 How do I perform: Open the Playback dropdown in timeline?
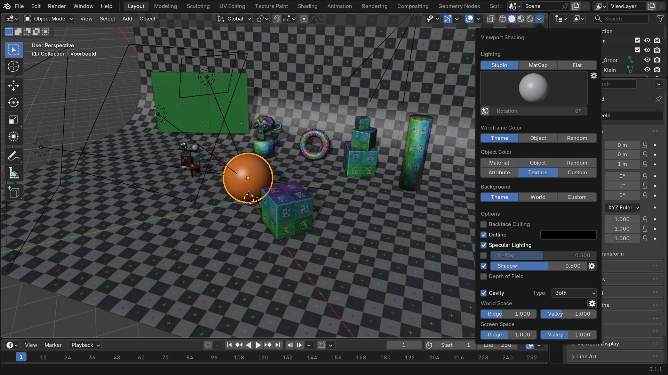[85, 345]
